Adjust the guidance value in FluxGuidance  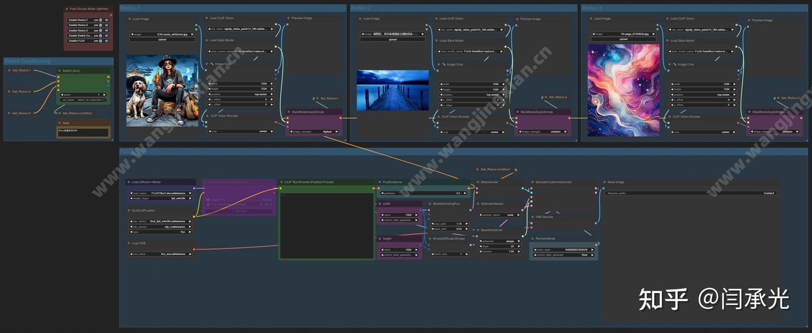[x=422, y=193]
